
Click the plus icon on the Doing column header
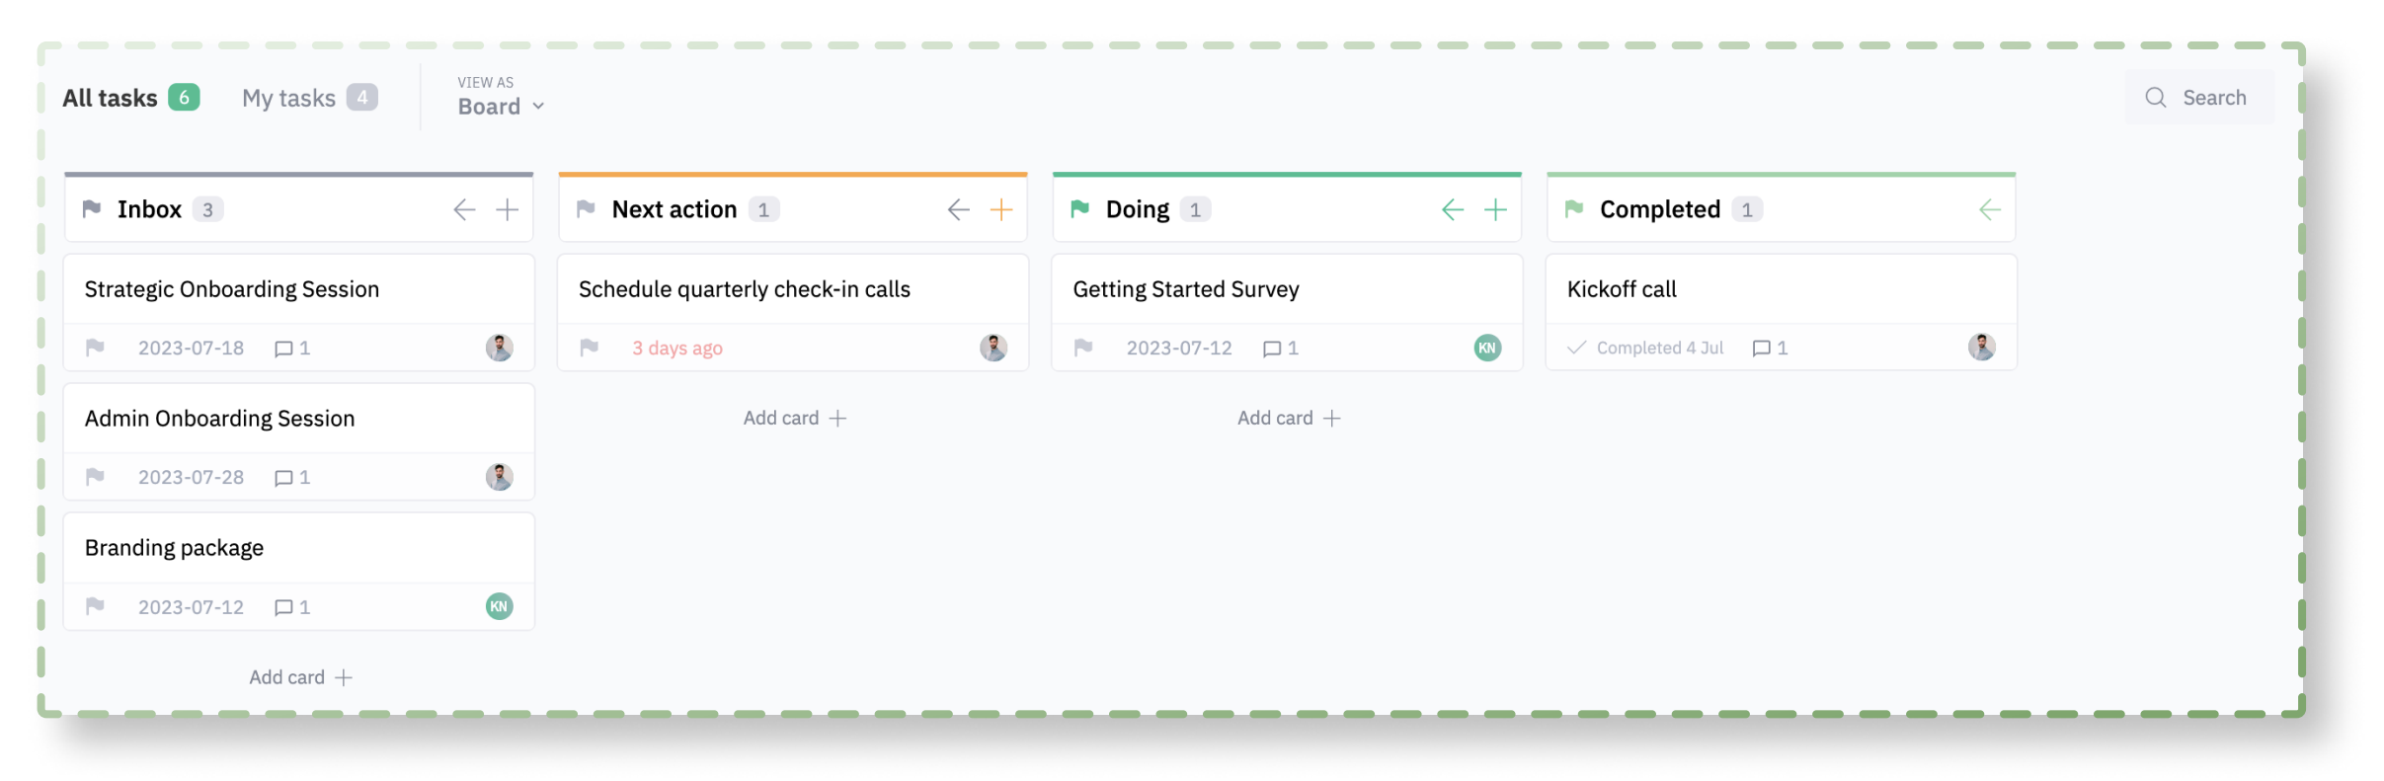coord(1496,208)
